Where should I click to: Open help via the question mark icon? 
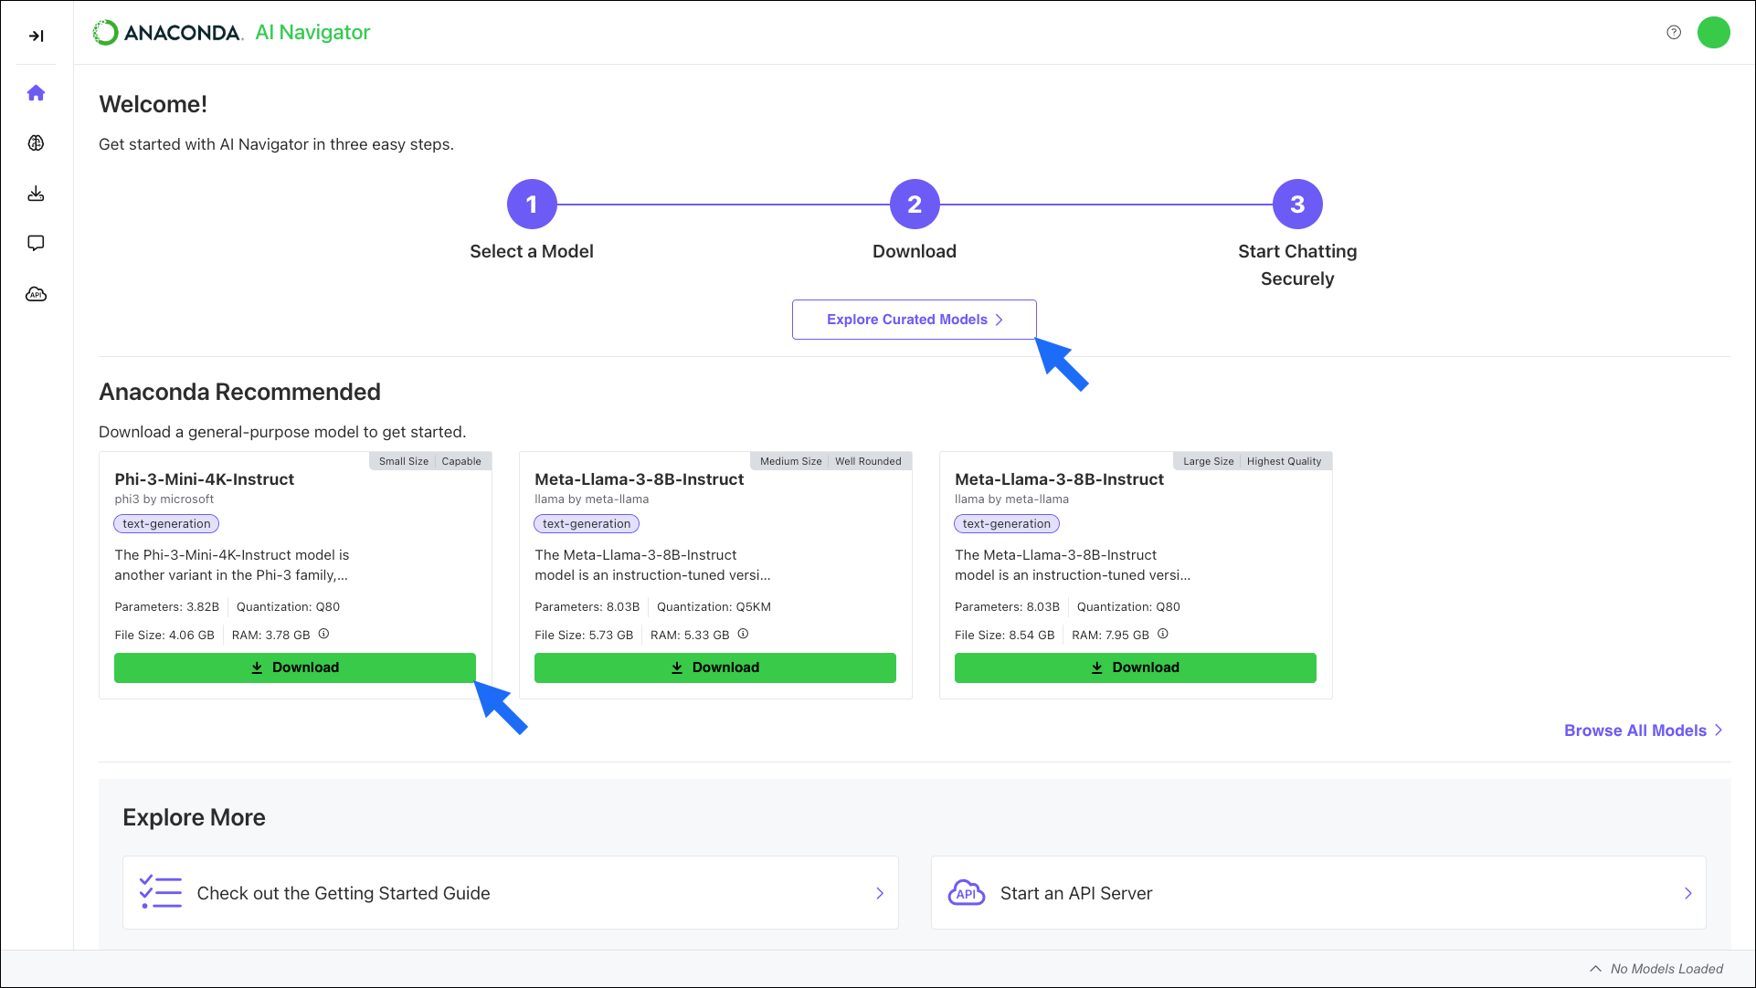click(1673, 32)
